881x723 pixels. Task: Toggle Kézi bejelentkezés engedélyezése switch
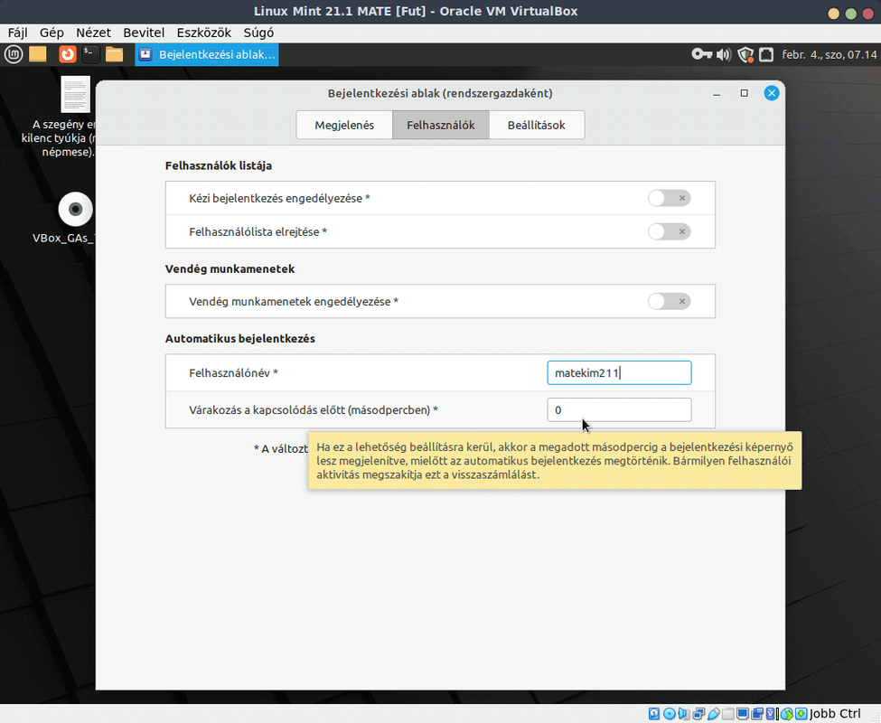669,198
